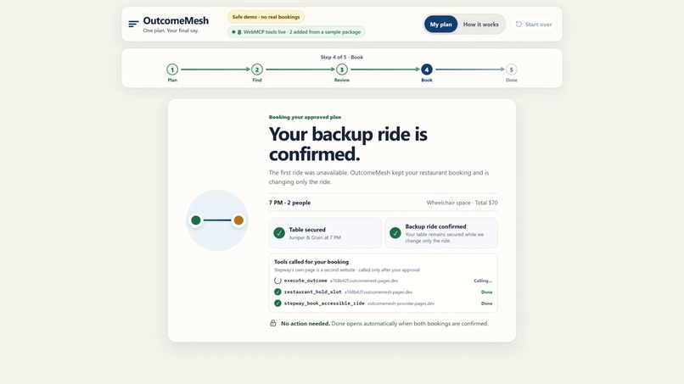Click Done status for stepway_book_accessible_ride

point(486,303)
